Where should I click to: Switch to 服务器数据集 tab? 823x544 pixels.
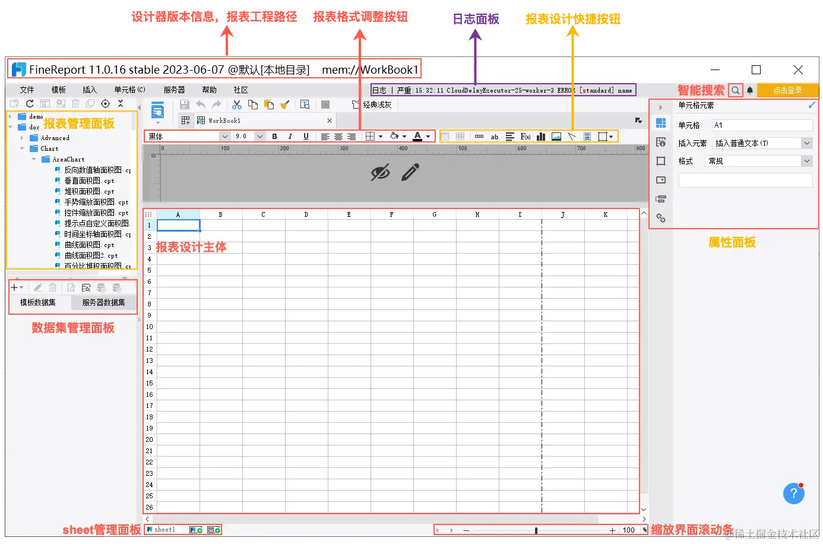(104, 302)
